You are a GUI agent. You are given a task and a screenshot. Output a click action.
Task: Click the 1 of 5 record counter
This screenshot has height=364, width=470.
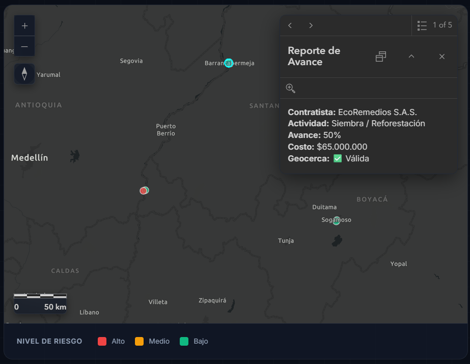pos(441,25)
